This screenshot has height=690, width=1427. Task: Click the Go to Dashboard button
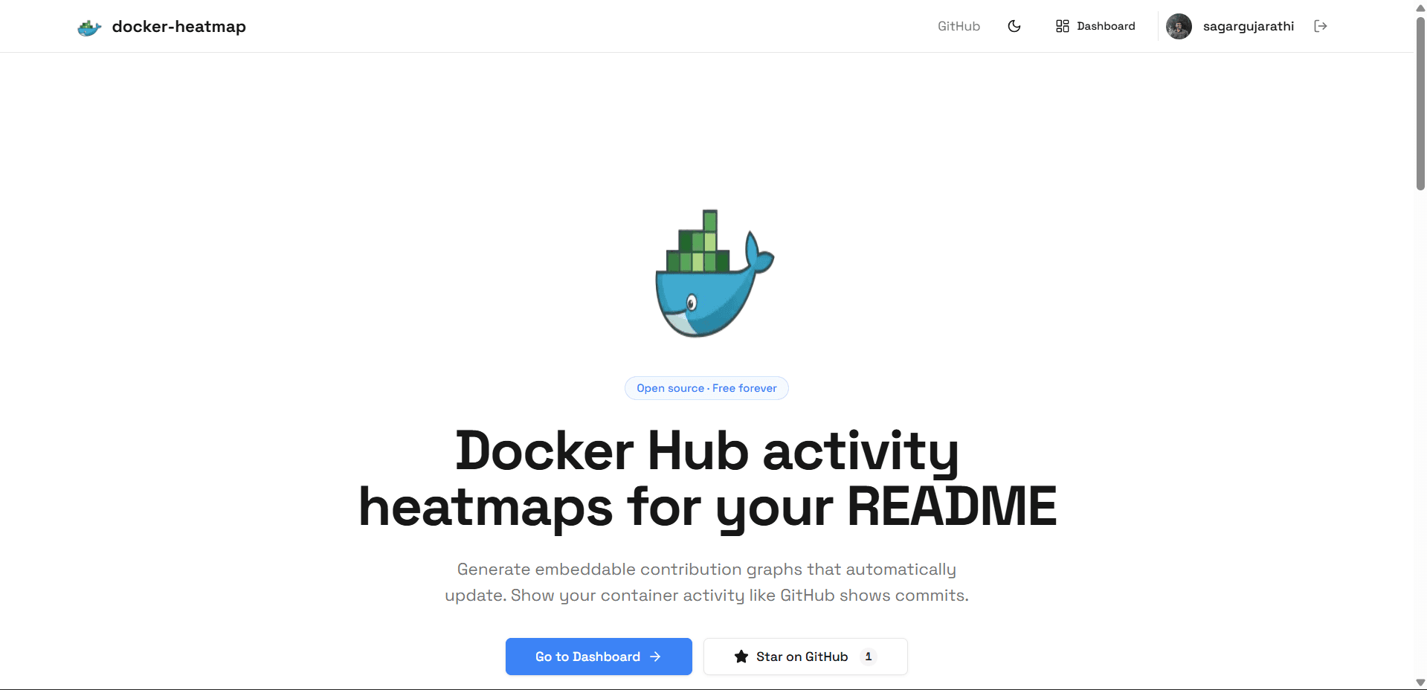[x=598, y=657]
